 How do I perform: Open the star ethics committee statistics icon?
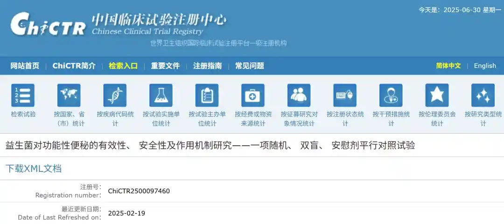pyautogui.click(x=437, y=95)
